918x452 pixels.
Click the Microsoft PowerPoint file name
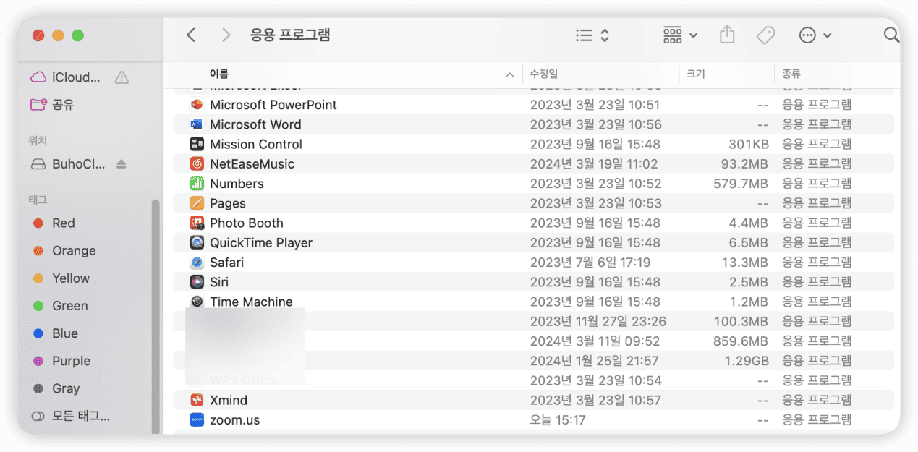click(273, 105)
